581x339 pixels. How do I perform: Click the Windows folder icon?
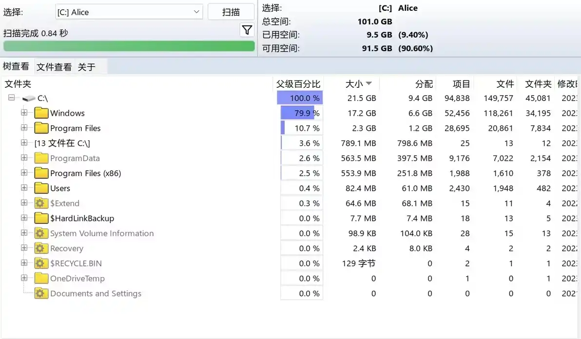[41, 113]
